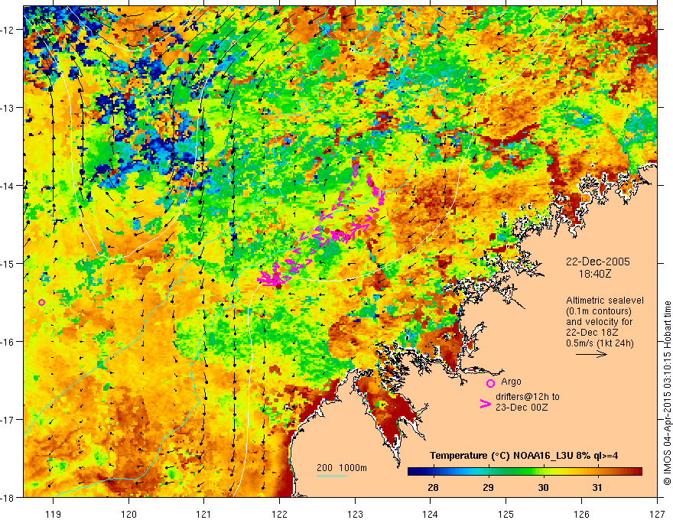
Task: Click longitude axis label 126
Action: (581, 514)
